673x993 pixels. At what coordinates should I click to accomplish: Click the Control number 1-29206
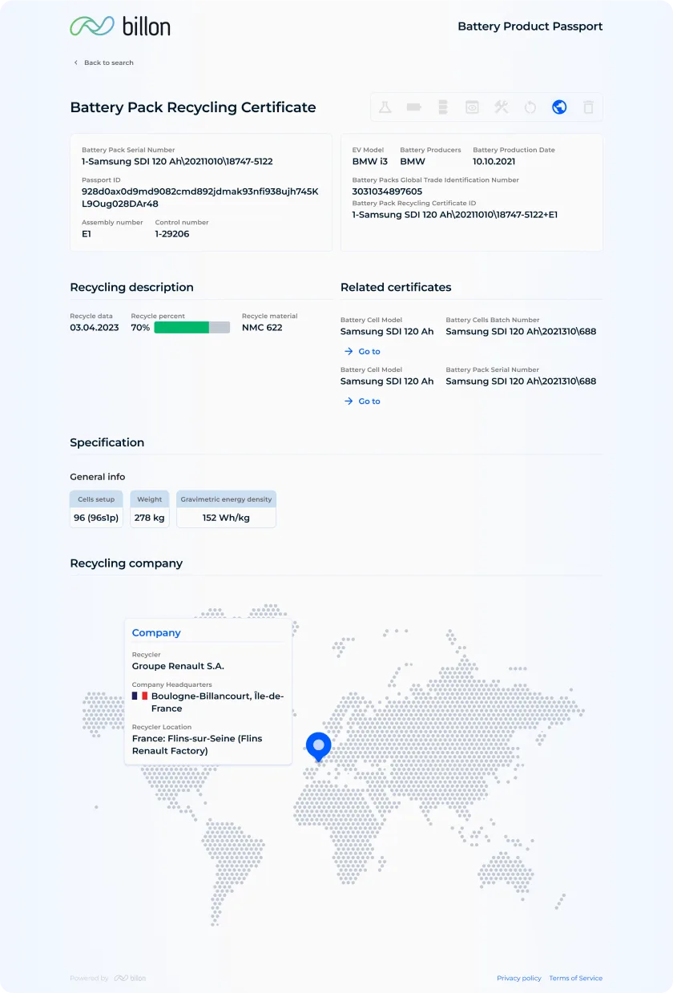pyautogui.click(x=172, y=234)
